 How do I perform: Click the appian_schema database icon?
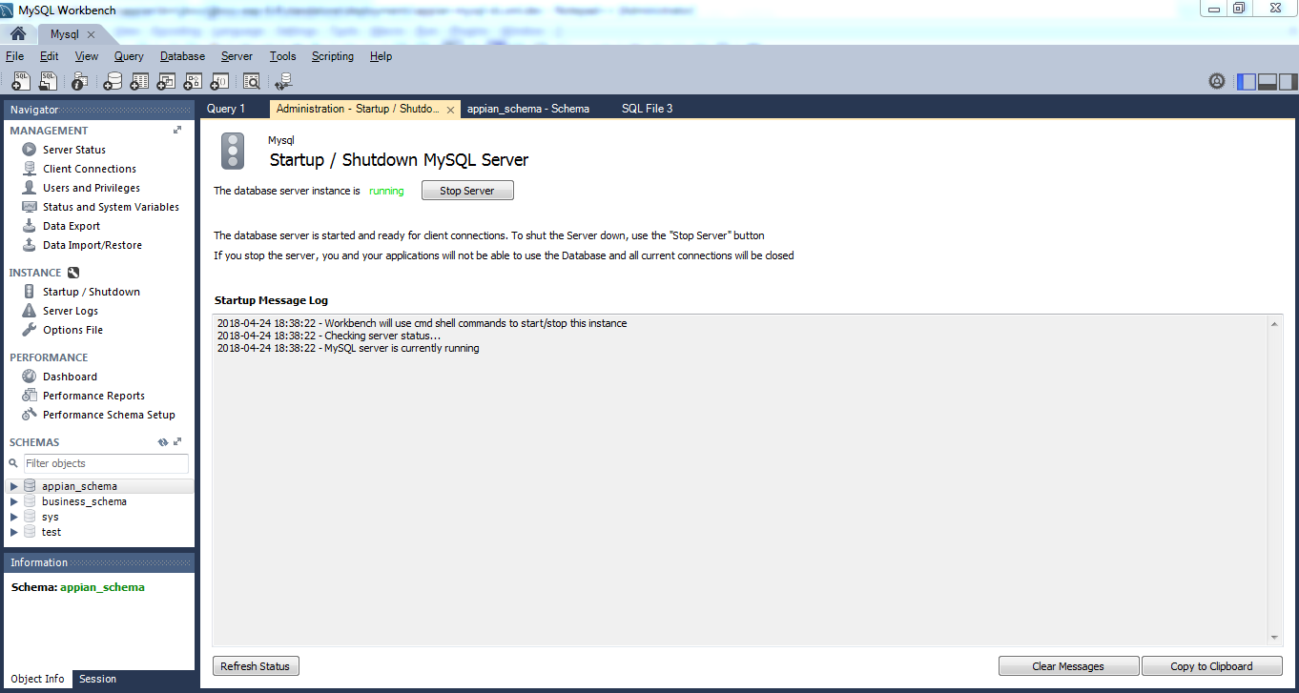click(x=30, y=486)
